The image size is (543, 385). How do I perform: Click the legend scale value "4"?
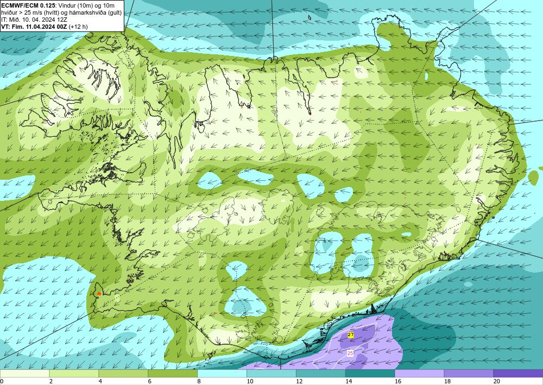click(100, 382)
